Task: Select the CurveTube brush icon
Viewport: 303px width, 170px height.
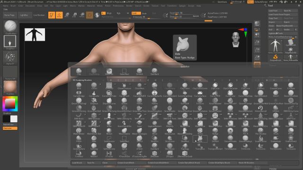Action: coord(230,93)
